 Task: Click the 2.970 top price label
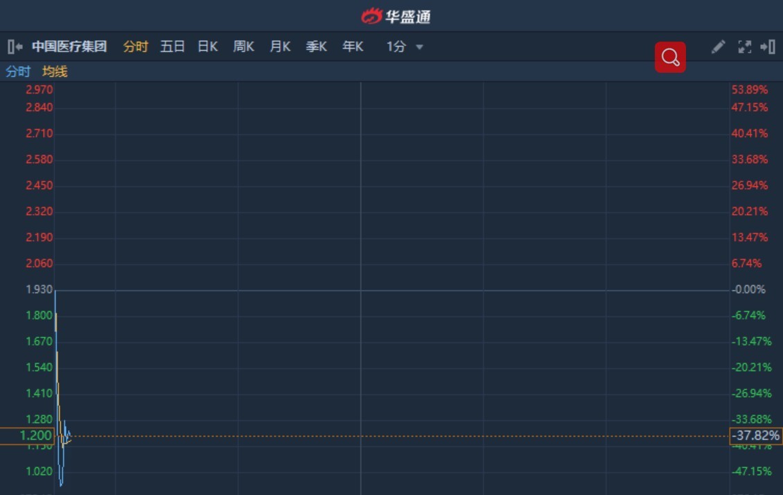[39, 90]
